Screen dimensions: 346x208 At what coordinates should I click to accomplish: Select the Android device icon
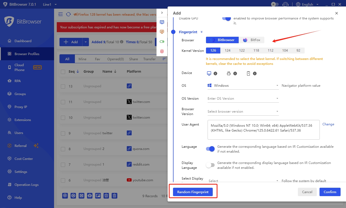click(x=229, y=73)
